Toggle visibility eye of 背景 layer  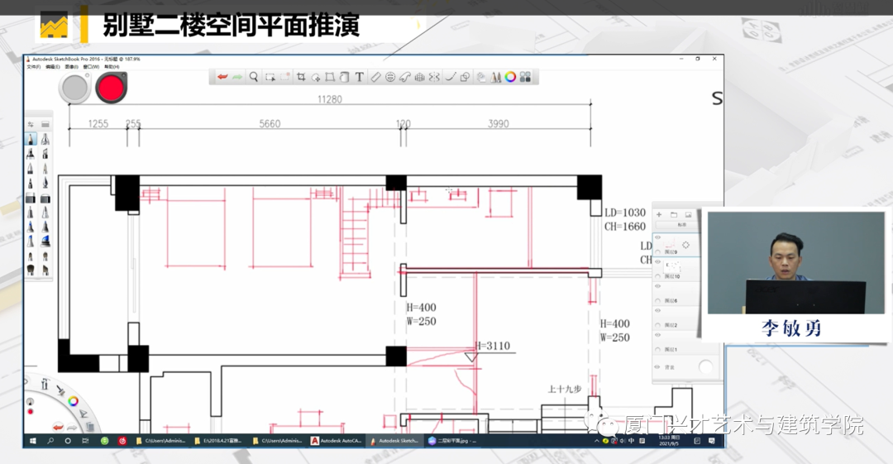pyautogui.click(x=657, y=367)
